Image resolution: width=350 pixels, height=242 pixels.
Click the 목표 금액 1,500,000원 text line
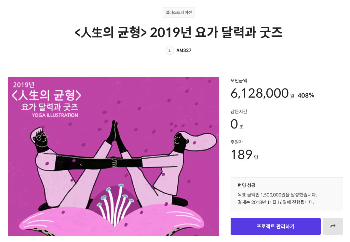(277, 195)
